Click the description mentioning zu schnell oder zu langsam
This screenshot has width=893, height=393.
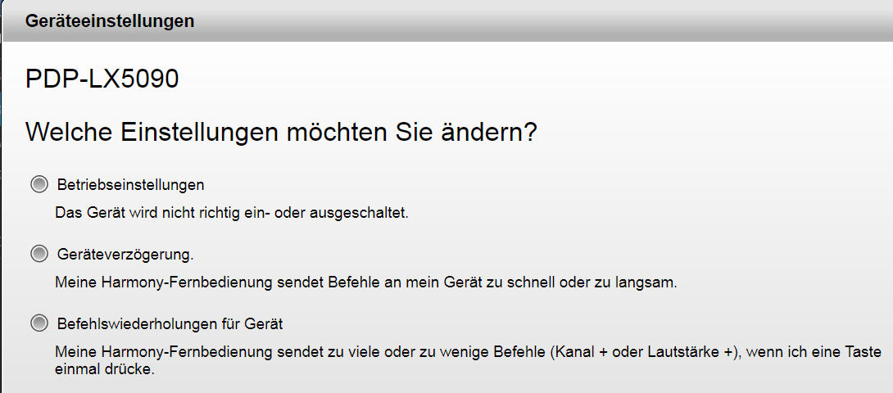tap(365, 282)
